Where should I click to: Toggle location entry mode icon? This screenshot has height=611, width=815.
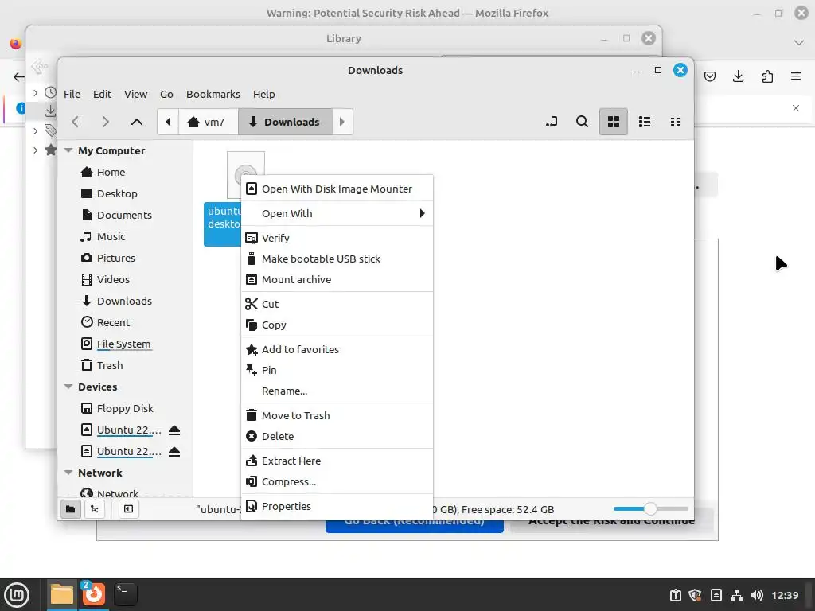(552, 122)
